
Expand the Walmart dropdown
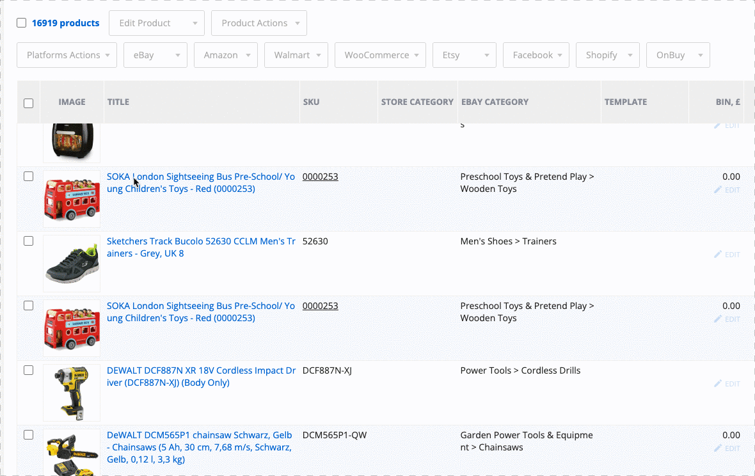(x=296, y=55)
